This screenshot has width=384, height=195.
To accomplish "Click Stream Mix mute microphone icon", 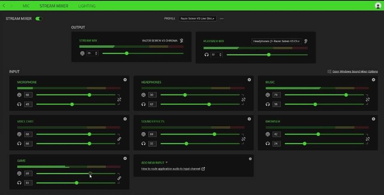I will tap(182, 41).
